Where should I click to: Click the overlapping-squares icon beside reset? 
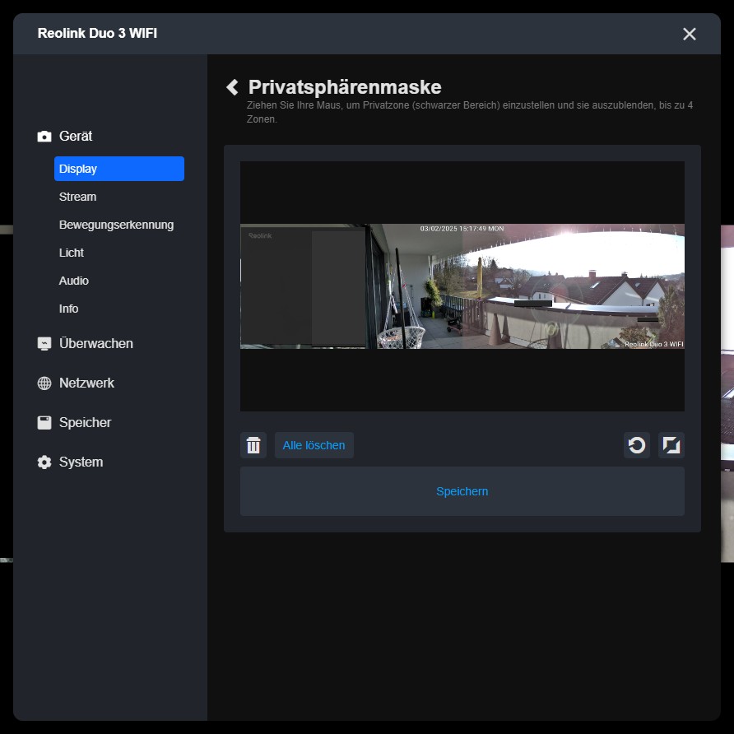click(671, 445)
